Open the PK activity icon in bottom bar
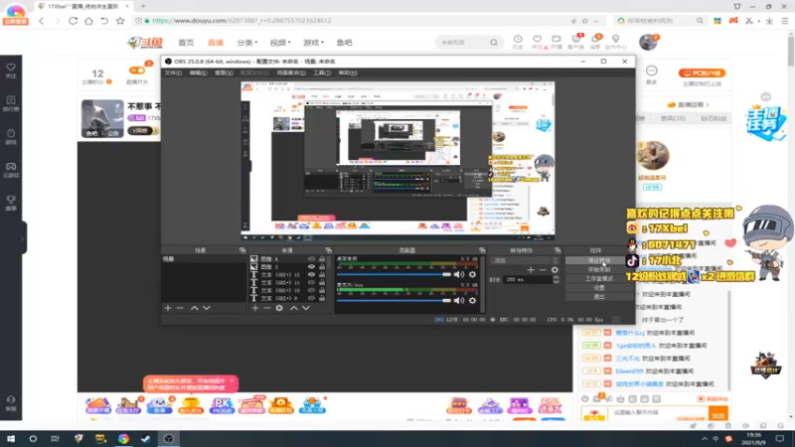Image resolution: width=795 pixels, height=447 pixels. click(x=222, y=405)
